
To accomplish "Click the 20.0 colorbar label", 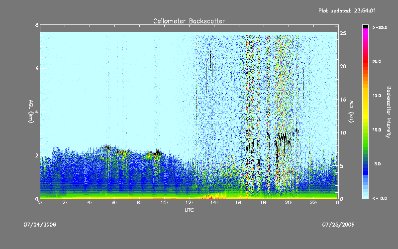I will pos(377,61).
